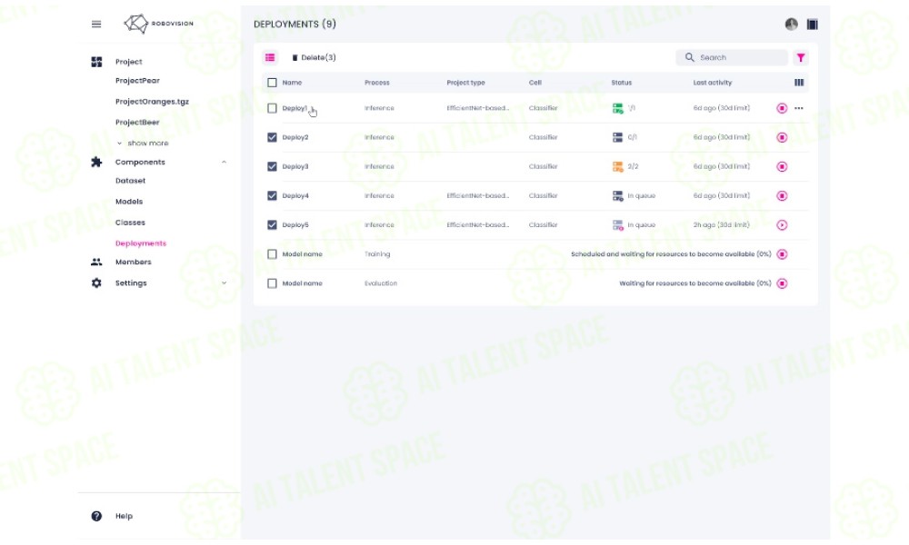
Task: Click the Process column header
Action: pos(377,83)
